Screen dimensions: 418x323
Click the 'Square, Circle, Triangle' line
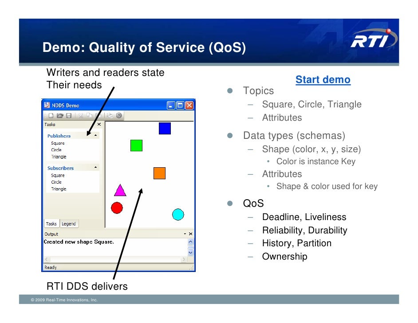[x=312, y=104]
